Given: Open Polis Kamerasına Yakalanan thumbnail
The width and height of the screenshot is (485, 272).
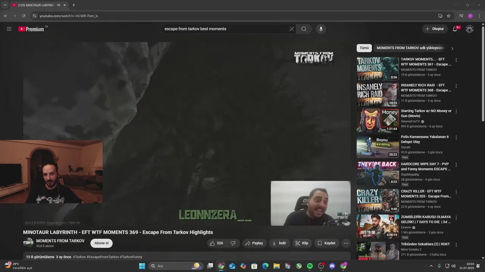Looking at the screenshot, I should click(378, 146).
